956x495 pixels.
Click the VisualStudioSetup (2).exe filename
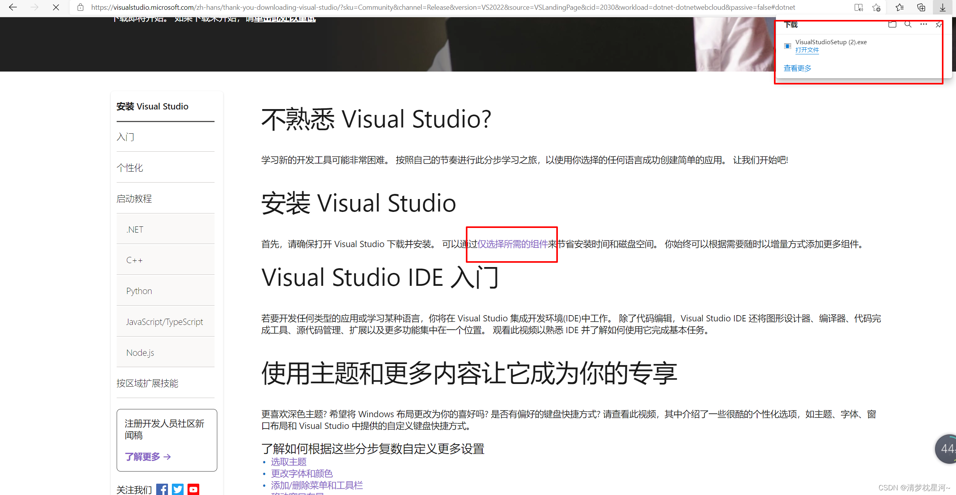831,42
